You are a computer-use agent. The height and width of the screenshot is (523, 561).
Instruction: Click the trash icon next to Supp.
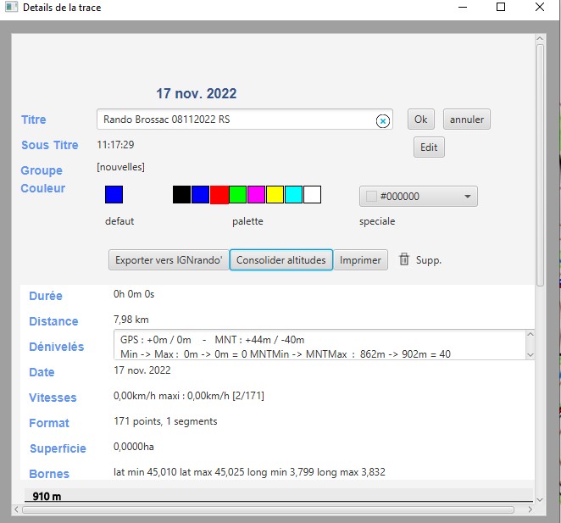tap(404, 259)
